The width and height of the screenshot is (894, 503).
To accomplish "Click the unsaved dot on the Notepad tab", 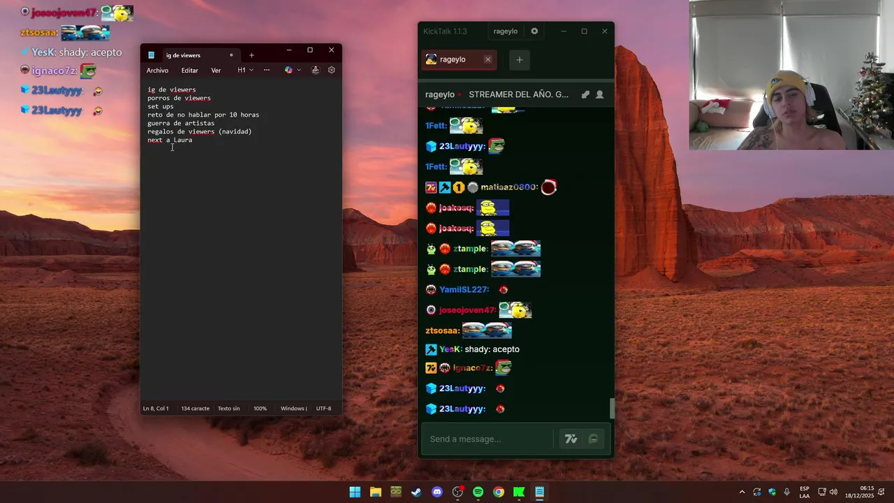I will 231,55.
